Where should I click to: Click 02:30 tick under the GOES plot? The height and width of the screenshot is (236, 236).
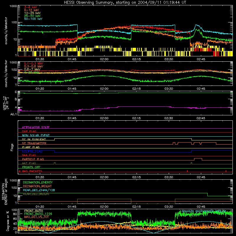(168, 118)
